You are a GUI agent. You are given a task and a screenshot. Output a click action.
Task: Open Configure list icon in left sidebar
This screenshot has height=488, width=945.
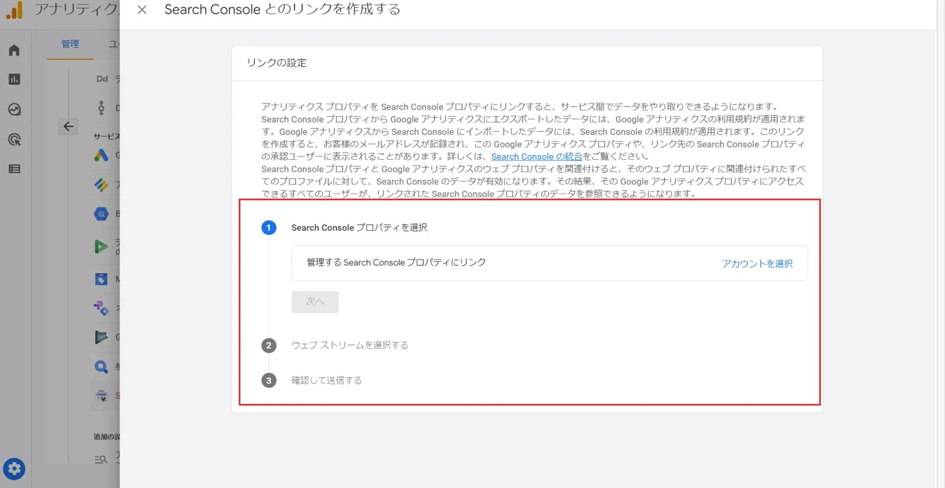(14, 169)
